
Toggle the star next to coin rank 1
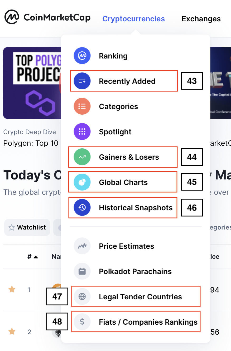12,290
